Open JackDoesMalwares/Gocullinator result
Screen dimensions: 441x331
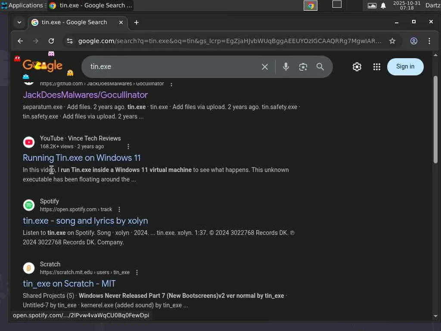point(85,95)
